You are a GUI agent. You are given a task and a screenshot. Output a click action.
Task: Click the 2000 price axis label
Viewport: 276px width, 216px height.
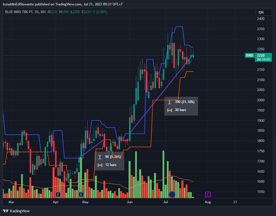[261, 100]
